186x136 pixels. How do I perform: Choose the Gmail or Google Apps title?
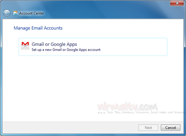click(54, 44)
